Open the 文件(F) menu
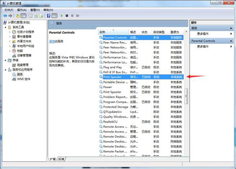Viewport: 236px width, 169px height. [x=9, y=10]
